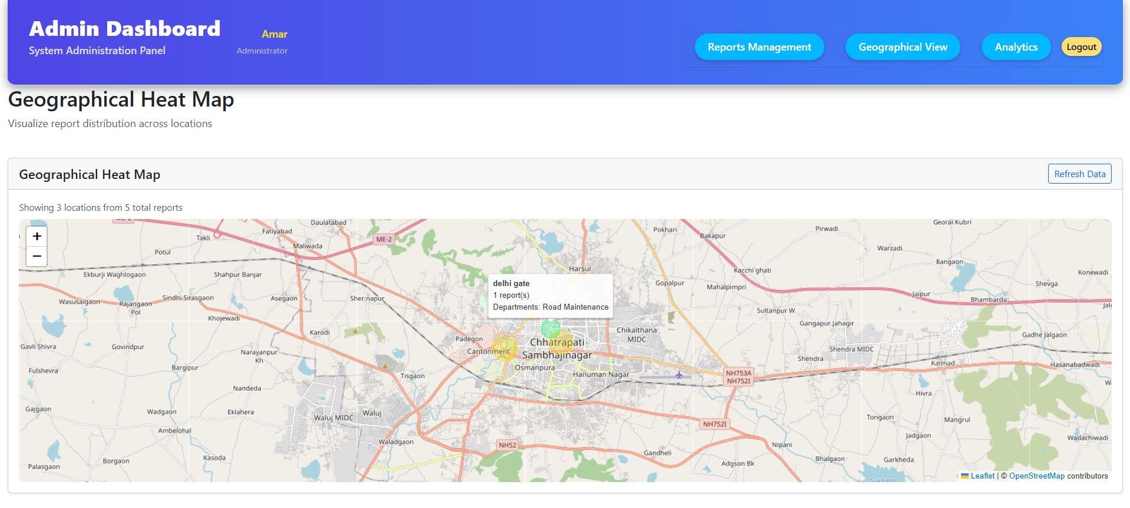Viewport: 1130px width, 508px height.
Task: Click the airport plane icon on map
Action: coord(679,375)
